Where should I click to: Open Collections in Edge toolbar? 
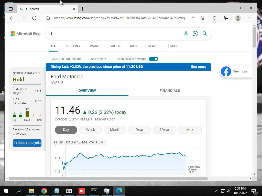(226, 18)
